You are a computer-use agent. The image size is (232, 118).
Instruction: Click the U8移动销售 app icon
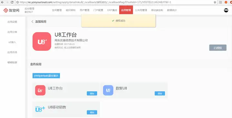40,109
